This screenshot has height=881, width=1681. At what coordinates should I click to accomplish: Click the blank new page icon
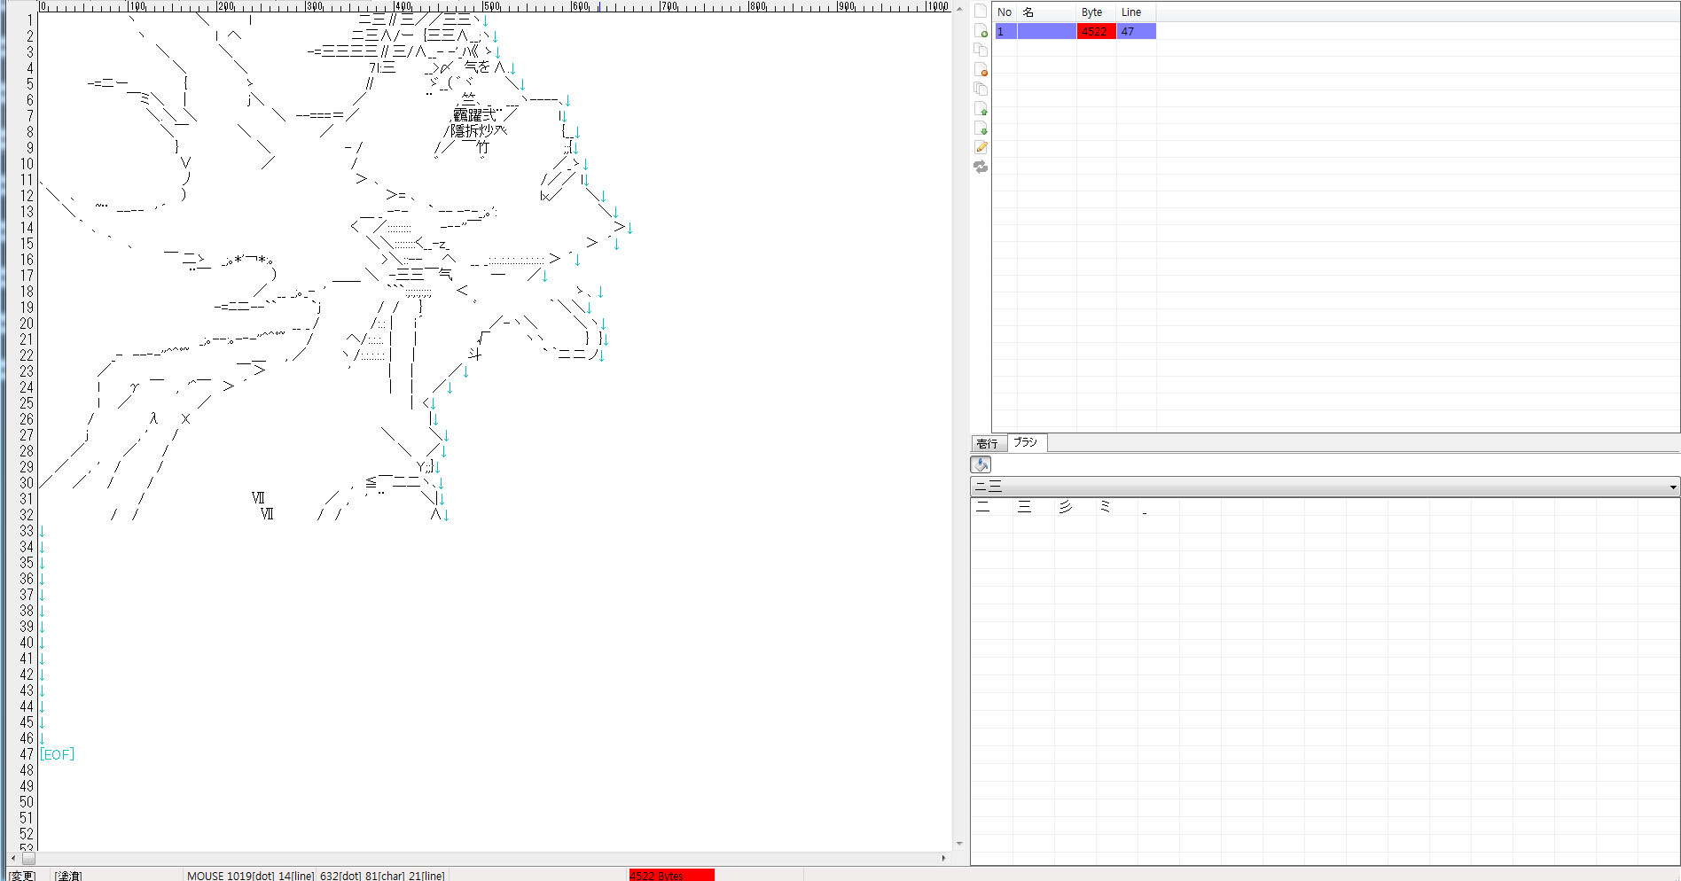point(981,12)
